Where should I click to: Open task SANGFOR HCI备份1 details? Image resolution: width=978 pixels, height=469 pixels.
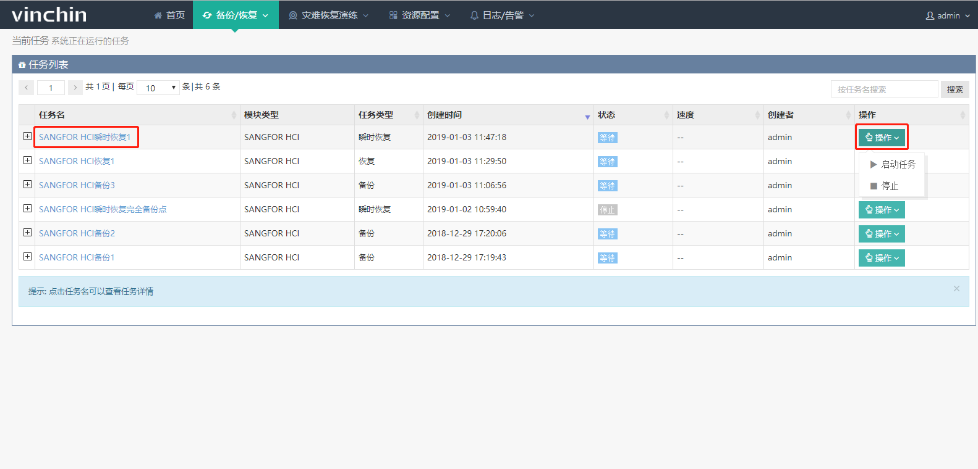pyautogui.click(x=77, y=257)
